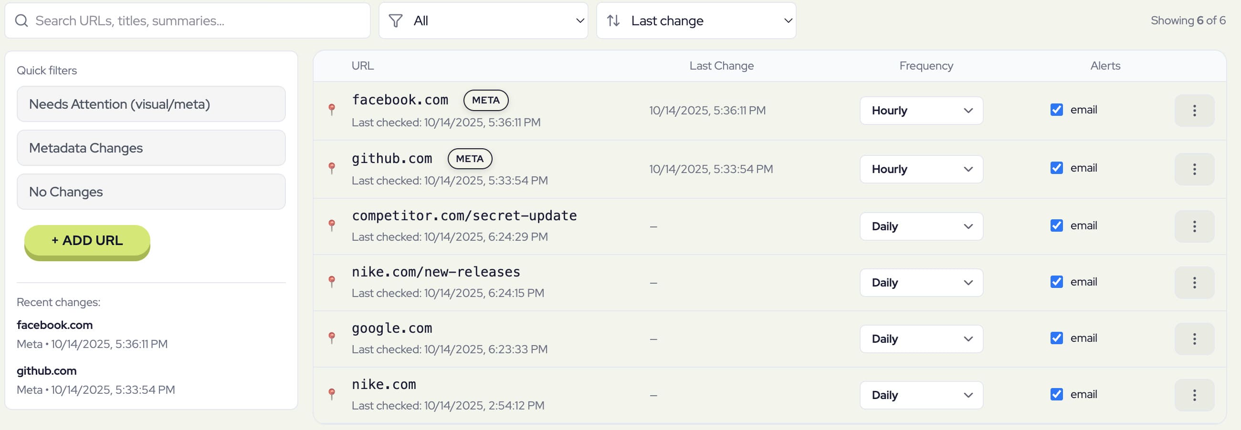Open the Daily frequency dropdown for google.com
This screenshot has width=1241, height=430.
(921, 338)
